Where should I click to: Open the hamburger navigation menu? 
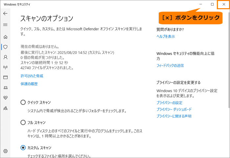click(5, 25)
